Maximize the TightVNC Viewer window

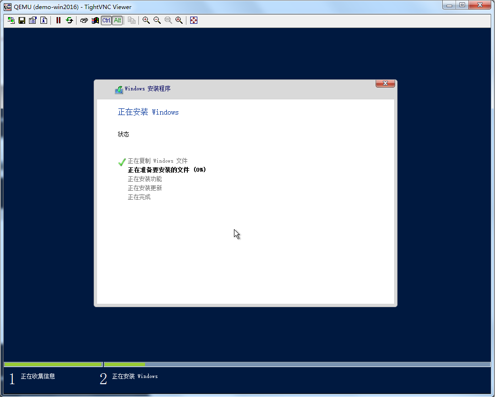point(462,5)
